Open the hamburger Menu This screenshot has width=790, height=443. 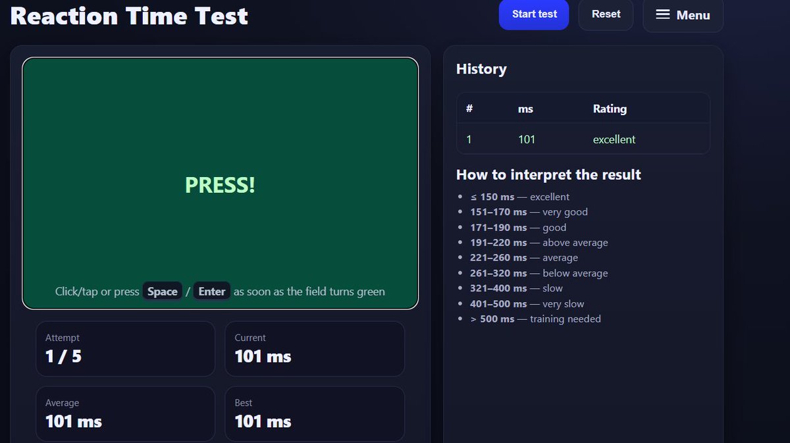click(683, 15)
